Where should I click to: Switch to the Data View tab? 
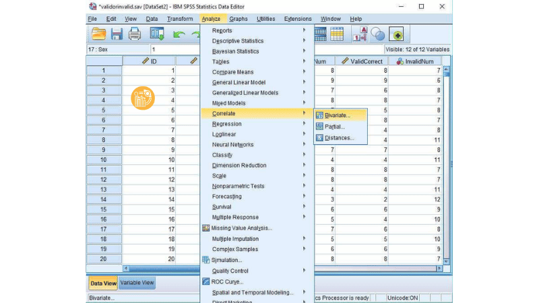(103, 283)
